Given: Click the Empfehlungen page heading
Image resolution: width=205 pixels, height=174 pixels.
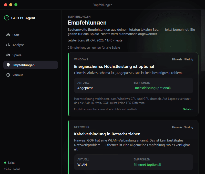Looking at the screenshot, I should 87,23.
